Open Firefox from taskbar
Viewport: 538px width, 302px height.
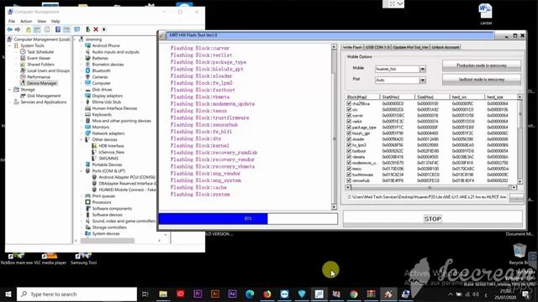pyautogui.click(x=267, y=294)
